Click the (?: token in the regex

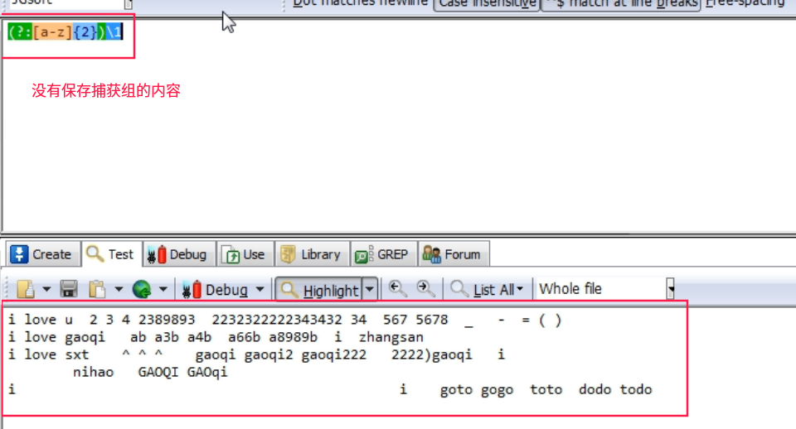[20, 32]
